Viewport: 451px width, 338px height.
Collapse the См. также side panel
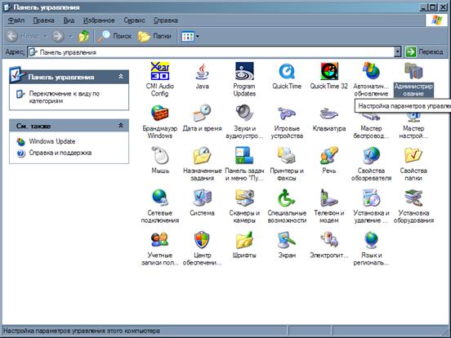(x=121, y=125)
